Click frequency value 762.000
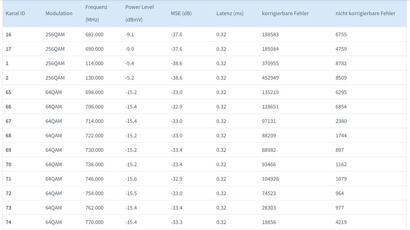The height and width of the screenshot is (230, 410). tap(94, 207)
